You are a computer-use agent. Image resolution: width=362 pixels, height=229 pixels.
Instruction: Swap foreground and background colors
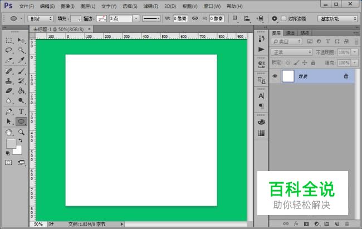coord(20,140)
